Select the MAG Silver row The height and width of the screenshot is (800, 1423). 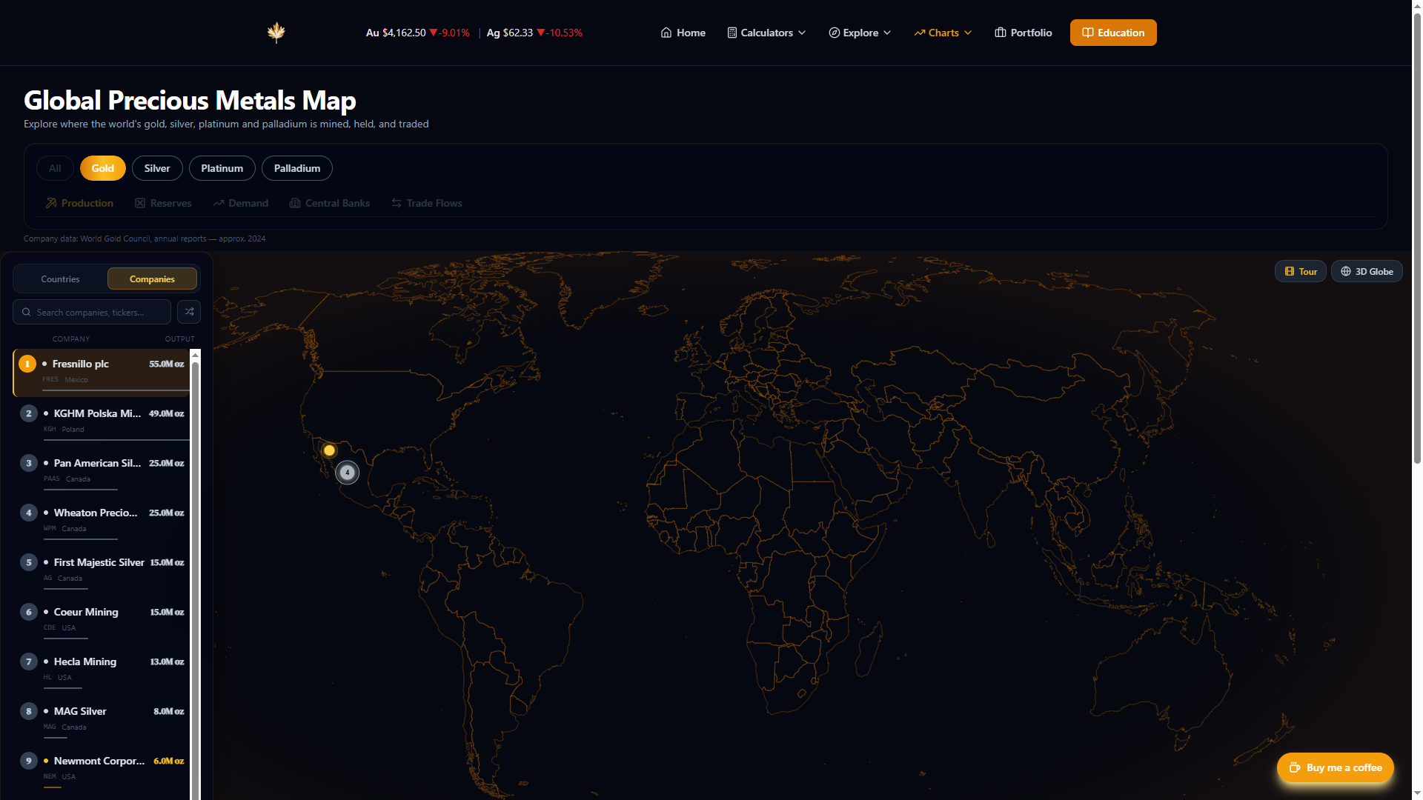tap(102, 720)
